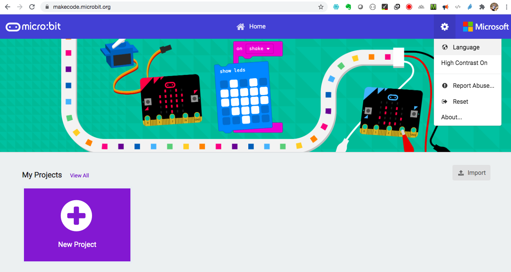Go back in browser history
511x272 pixels.
pyautogui.click(x=8, y=7)
